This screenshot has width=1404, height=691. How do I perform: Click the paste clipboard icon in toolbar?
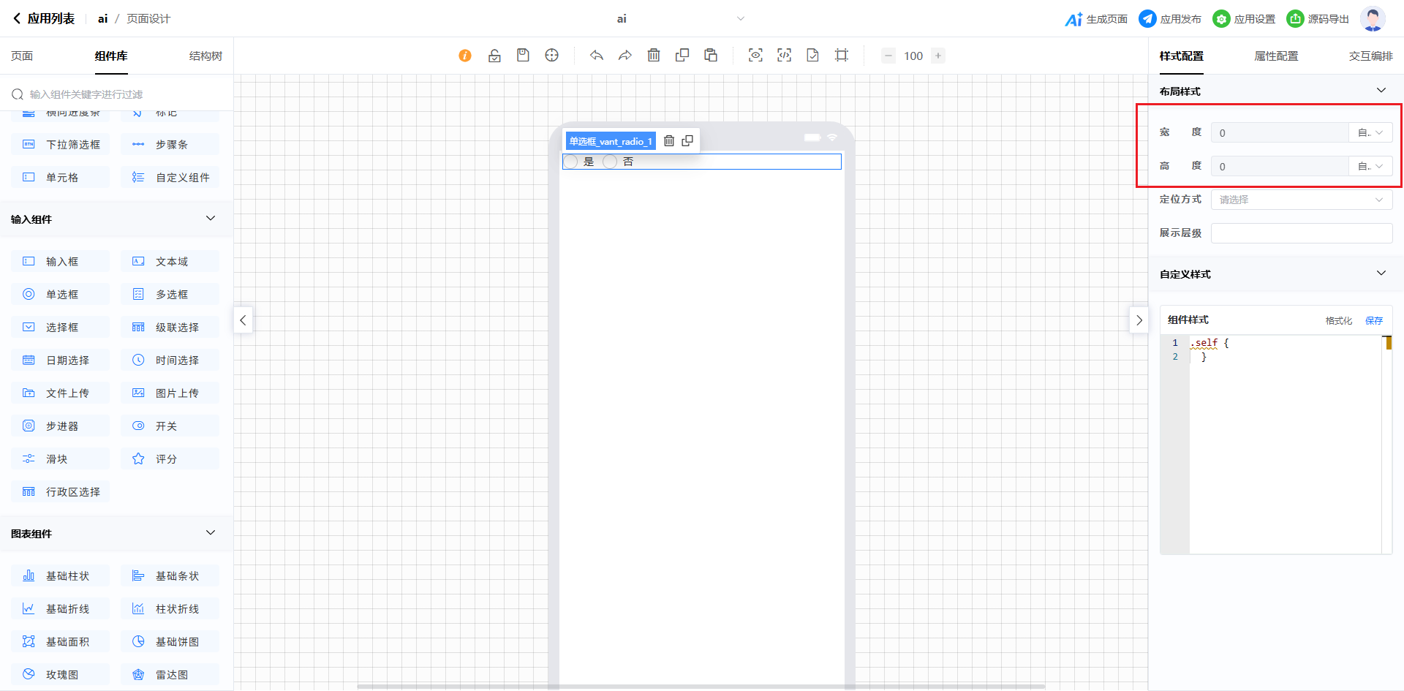pyautogui.click(x=711, y=56)
